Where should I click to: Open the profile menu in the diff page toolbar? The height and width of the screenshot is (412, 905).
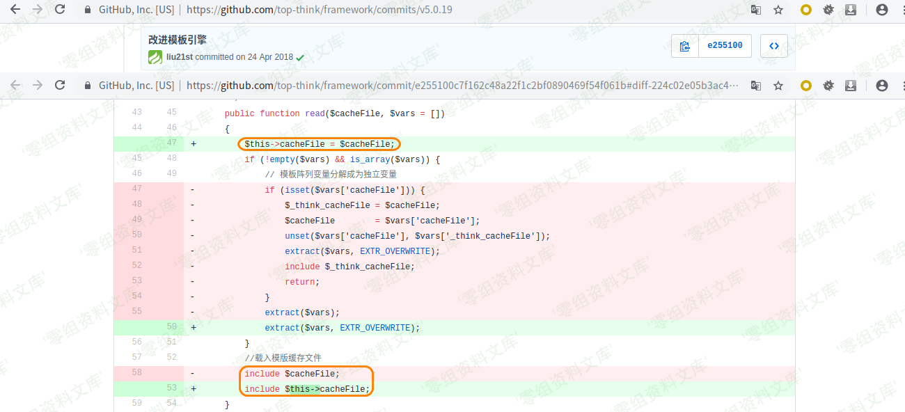click(x=881, y=86)
